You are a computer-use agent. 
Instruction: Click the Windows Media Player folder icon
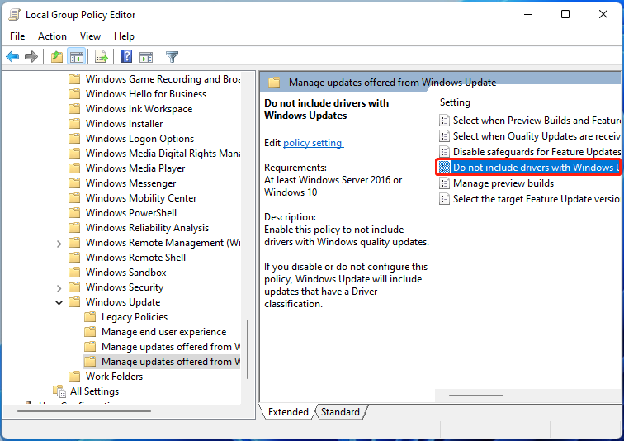click(74, 168)
